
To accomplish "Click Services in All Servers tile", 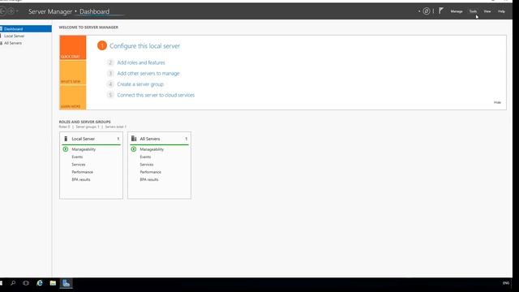I will (x=147, y=165).
